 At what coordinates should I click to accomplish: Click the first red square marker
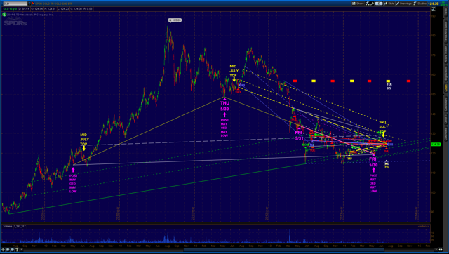tap(295, 81)
